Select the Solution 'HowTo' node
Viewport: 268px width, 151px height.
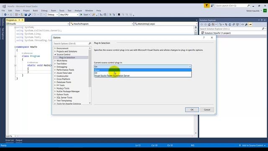click(x=218, y=33)
